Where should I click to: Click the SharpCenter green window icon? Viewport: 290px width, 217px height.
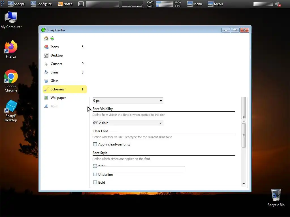[43, 30]
